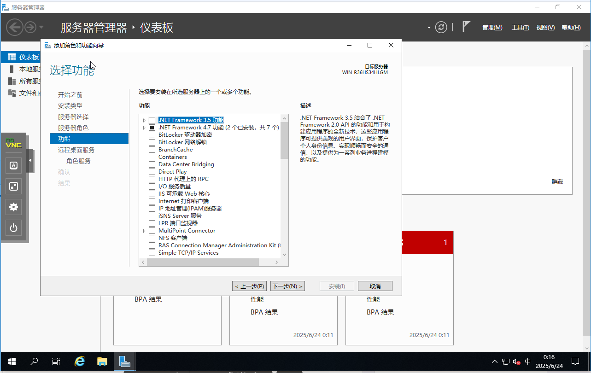The width and height of the screenshot is (591, 373).
Task: Enable the BranchCache feature checkbox
Action: point(152,150)
